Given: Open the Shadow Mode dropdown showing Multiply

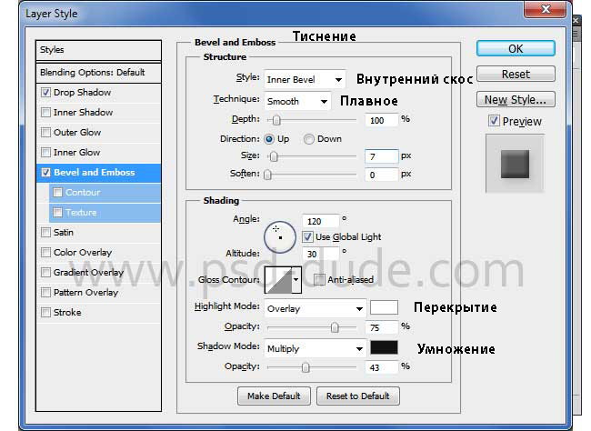Looking at the screenshot, I should 316,348.
